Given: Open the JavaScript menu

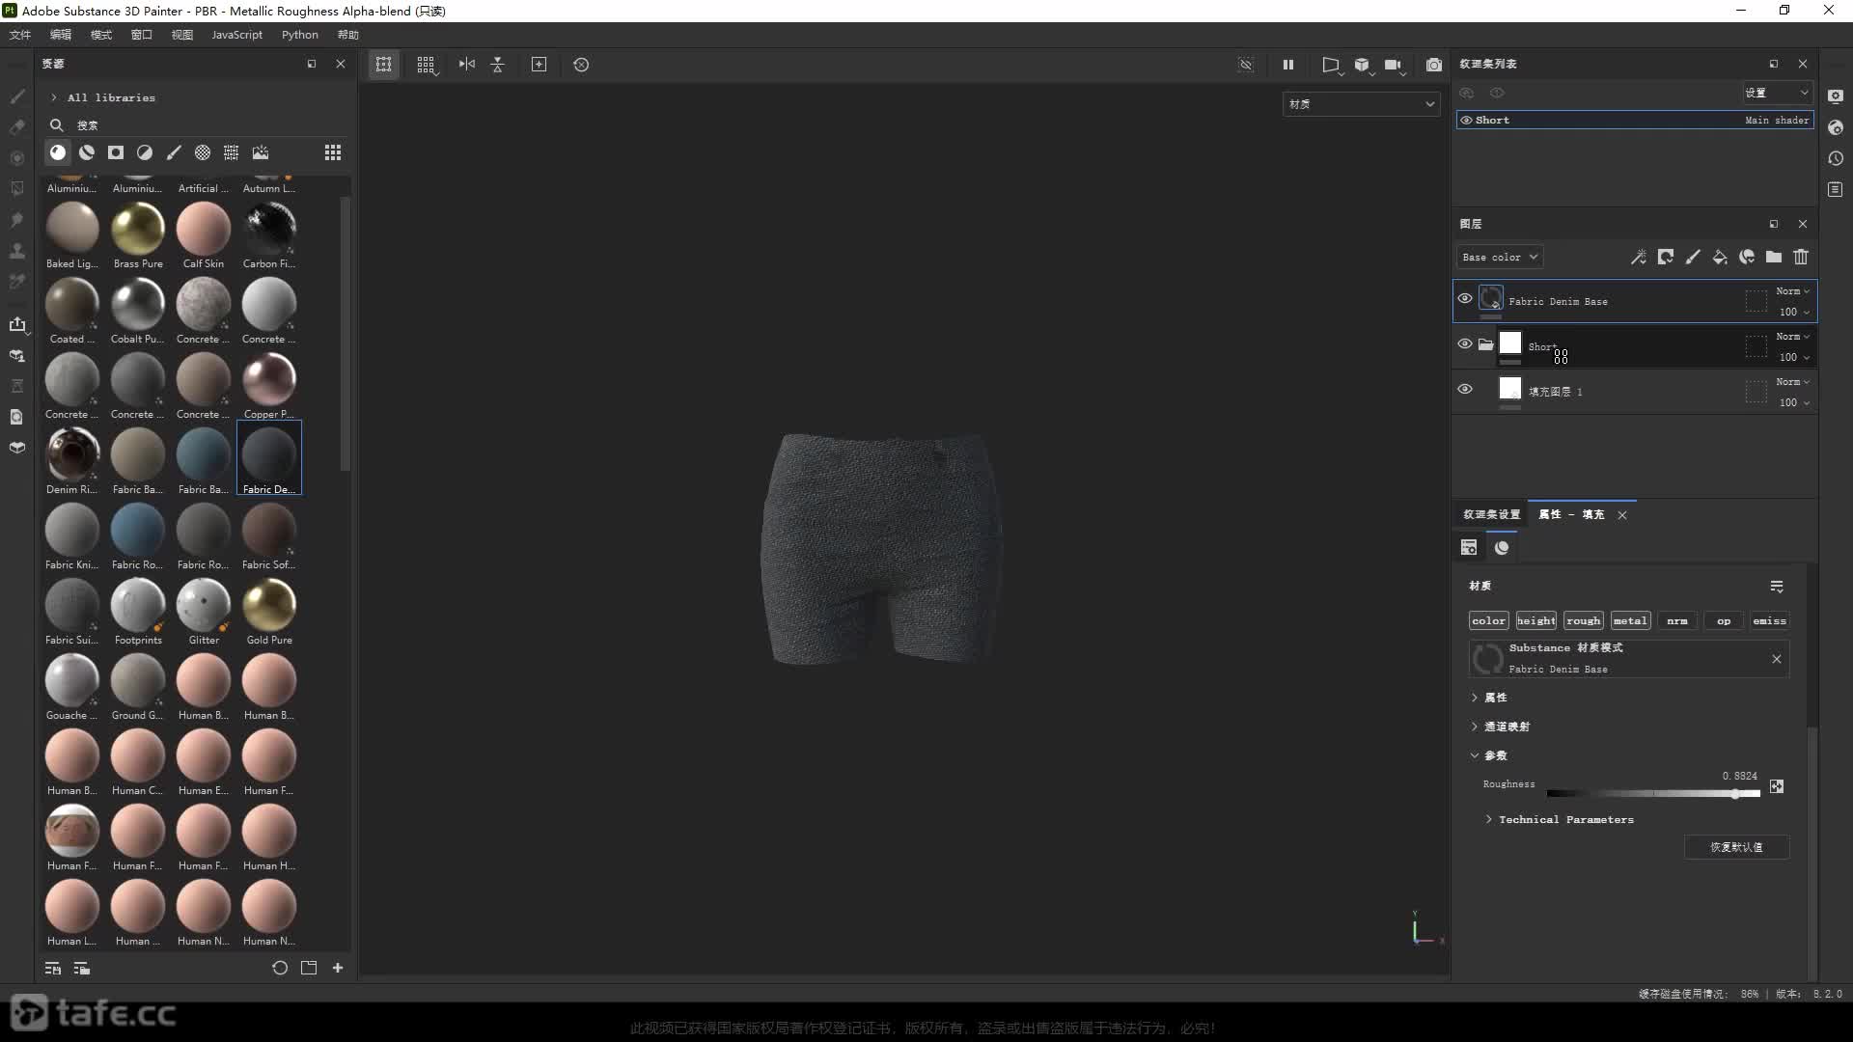Looking at the screenshot, I should tap(236, 35).
